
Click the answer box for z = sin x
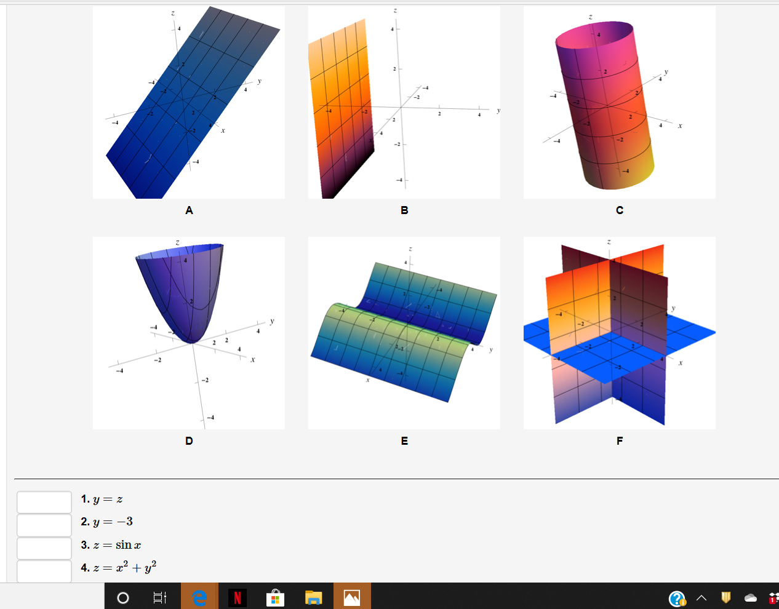click(44, 547)
